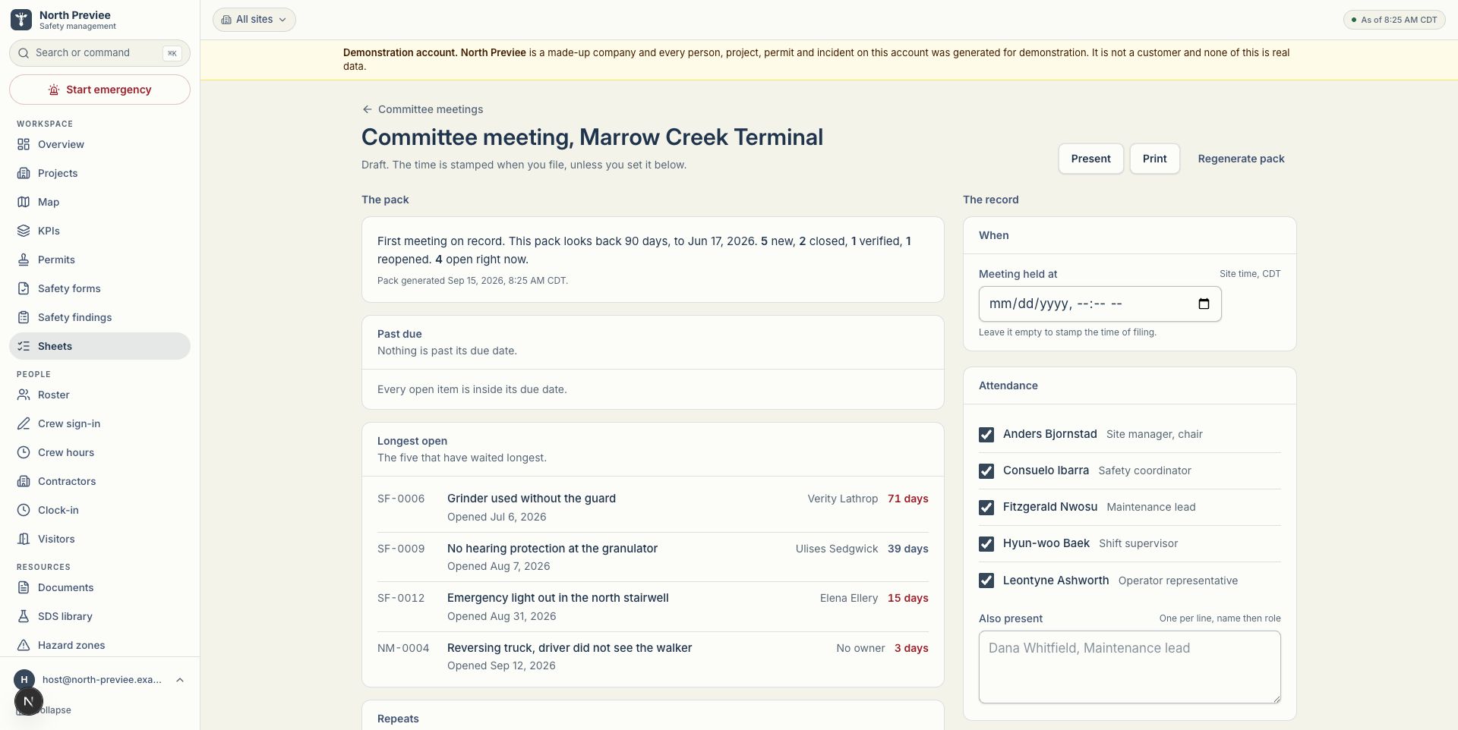Click the Permits stamp icon
Viewport: 1458px width, 730px height.
(x=24, y=260)
